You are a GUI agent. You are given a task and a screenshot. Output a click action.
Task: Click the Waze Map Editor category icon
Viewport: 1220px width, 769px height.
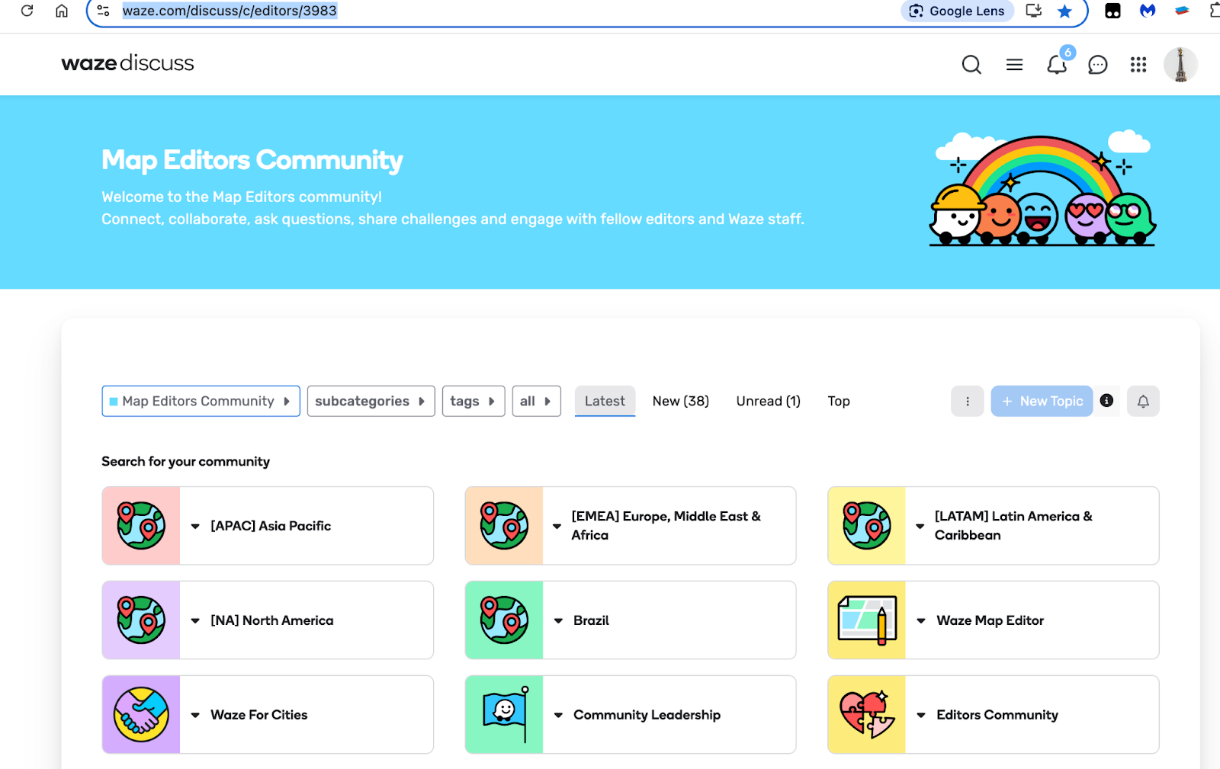[x=867, y=620]
